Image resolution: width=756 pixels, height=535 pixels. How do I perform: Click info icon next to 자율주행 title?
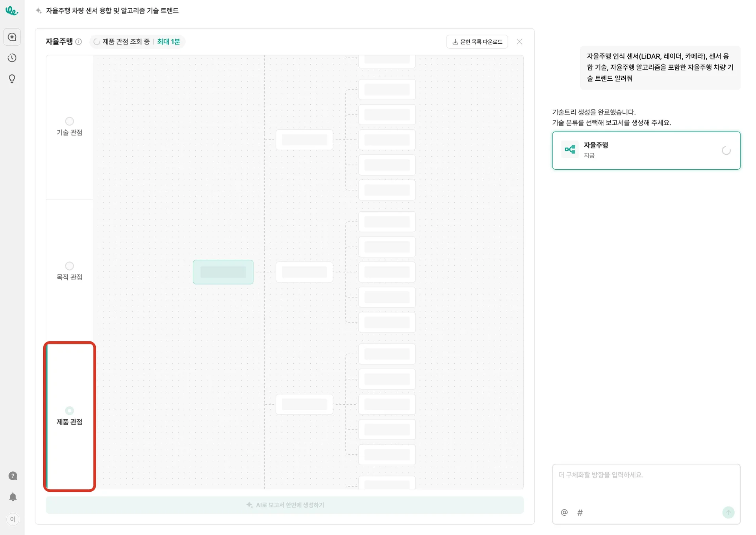pos(79,42)
